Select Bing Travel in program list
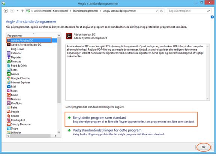 coord(18,49)
